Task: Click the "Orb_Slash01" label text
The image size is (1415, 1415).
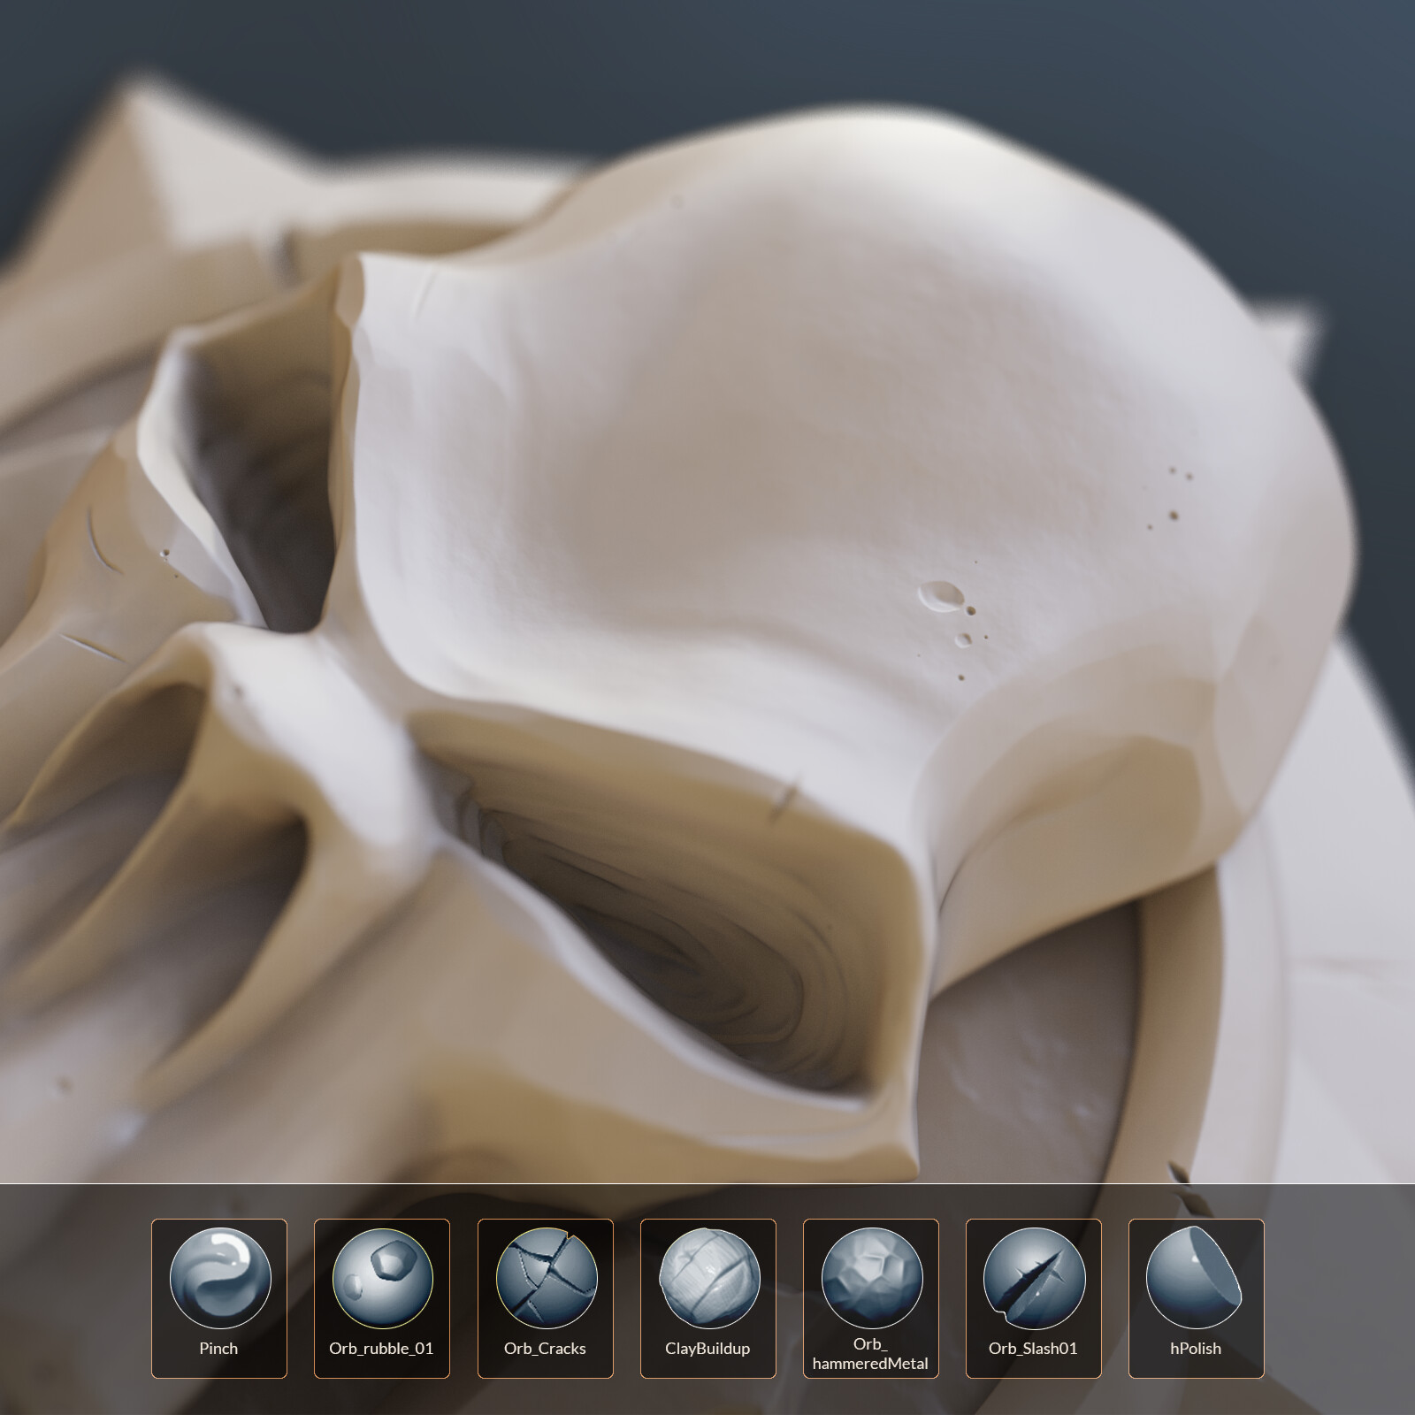Action: click(1033, 1349)
